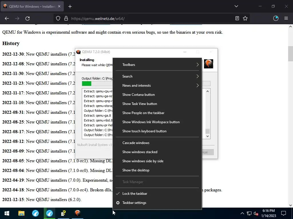Click the circular profile icon in toolbar
Screen dimensions: 293x219
pyautogui.click(x=276, y=18)
